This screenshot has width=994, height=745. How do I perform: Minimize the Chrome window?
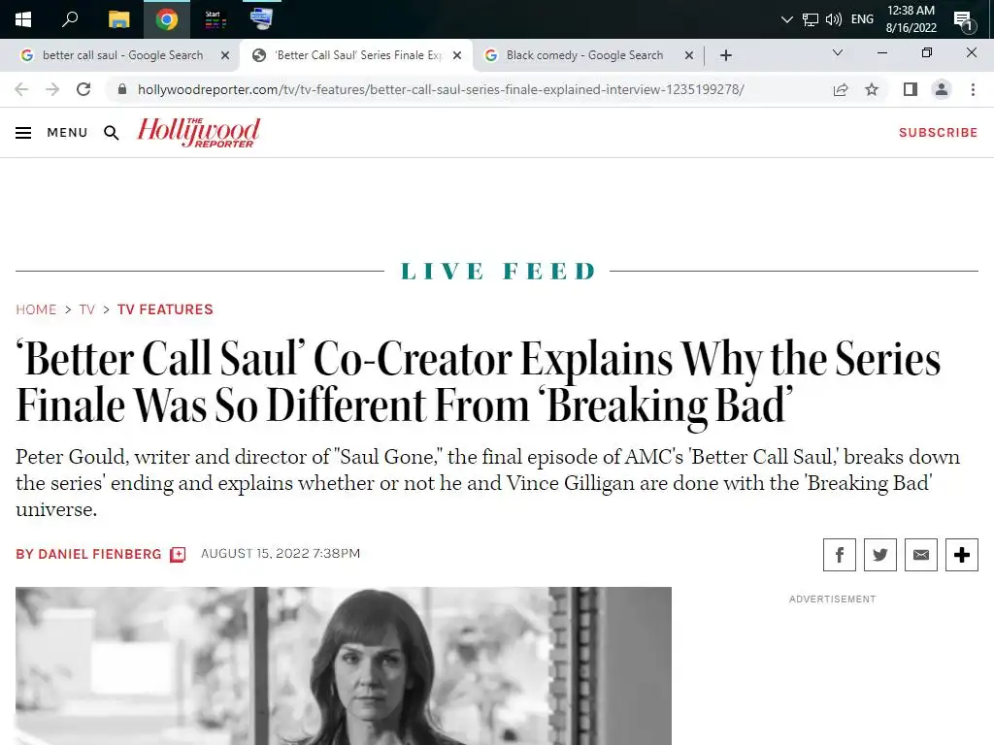click(881, 52)
